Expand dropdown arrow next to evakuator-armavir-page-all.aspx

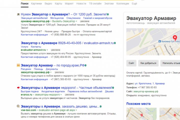click(x=76, y=110)
